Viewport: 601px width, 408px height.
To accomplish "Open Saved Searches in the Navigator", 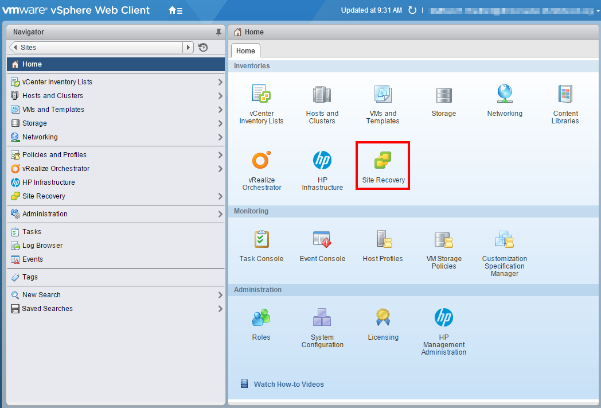I will (116, 309).
